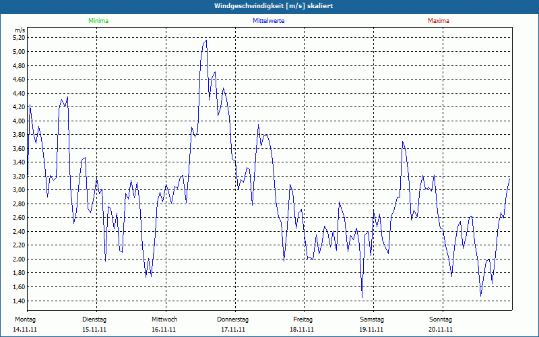
Task: Click the date 17.11.11
Action: point(233,330)
